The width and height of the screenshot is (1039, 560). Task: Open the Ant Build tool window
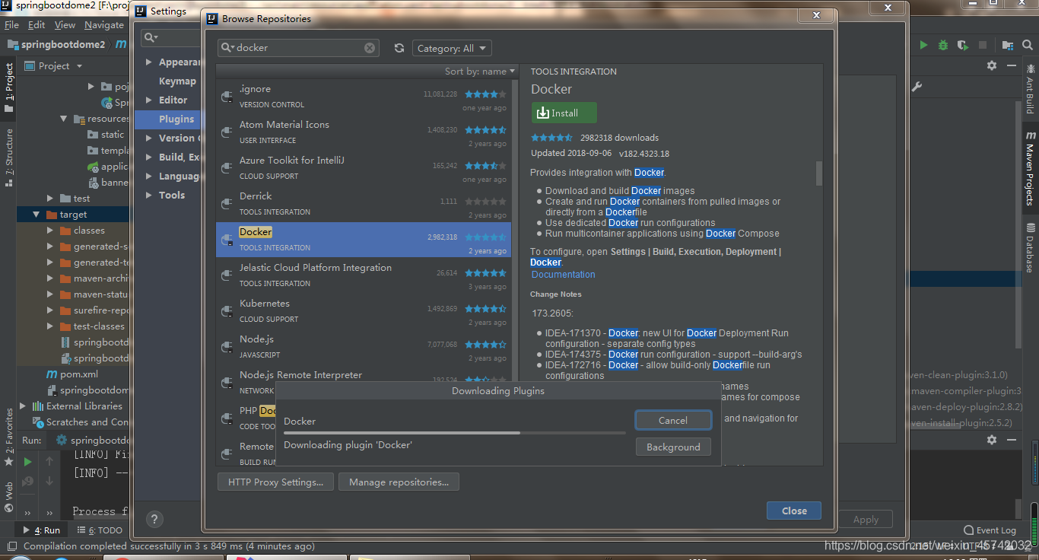(1031, 90)
